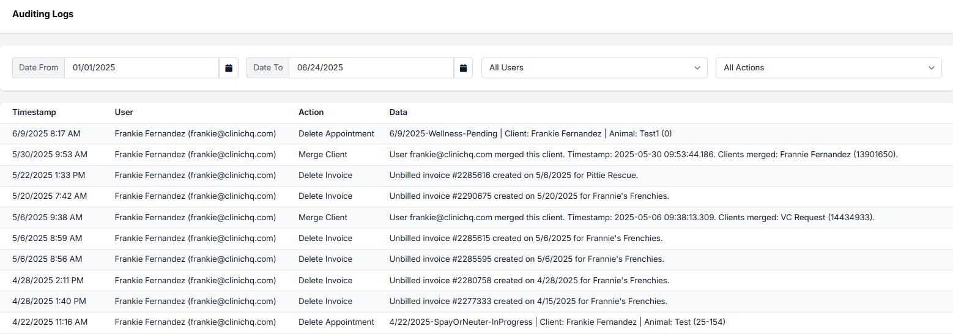Open the Date To calendar picker icon
This screenshot has width=953, height=334.
463,68
